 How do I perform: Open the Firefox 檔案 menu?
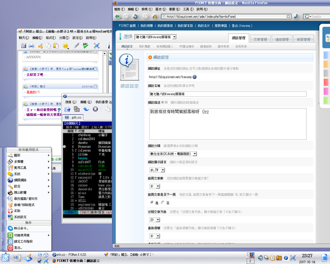click(x=119, y=9)
